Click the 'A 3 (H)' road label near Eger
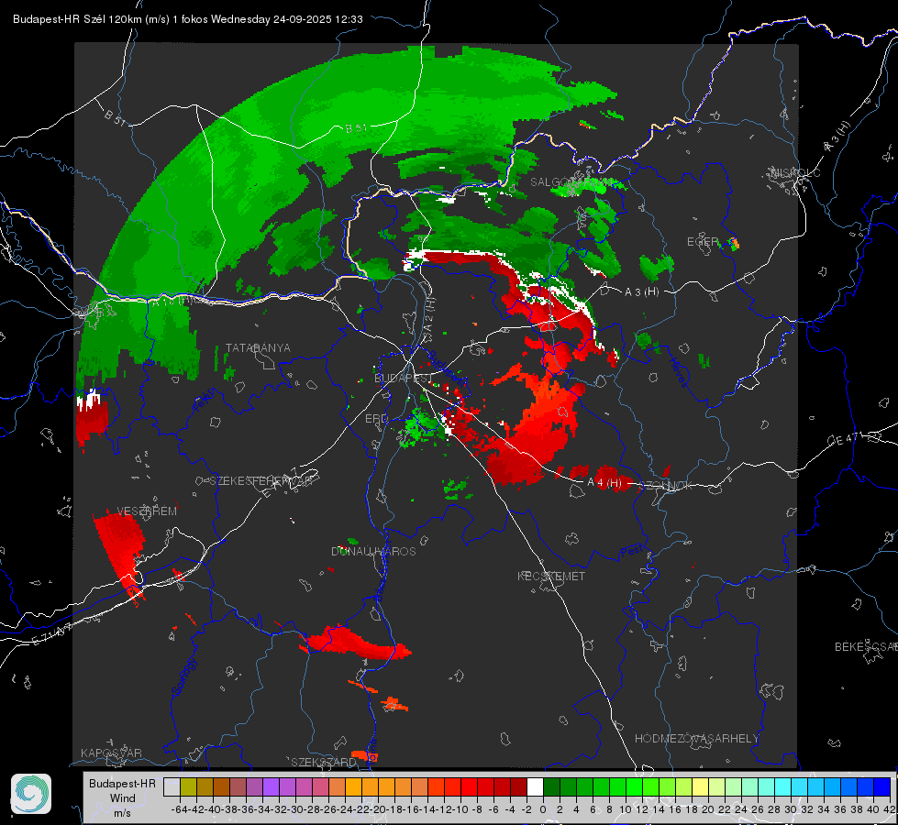This screenshot has width=898, height=825. click(641, 292)
